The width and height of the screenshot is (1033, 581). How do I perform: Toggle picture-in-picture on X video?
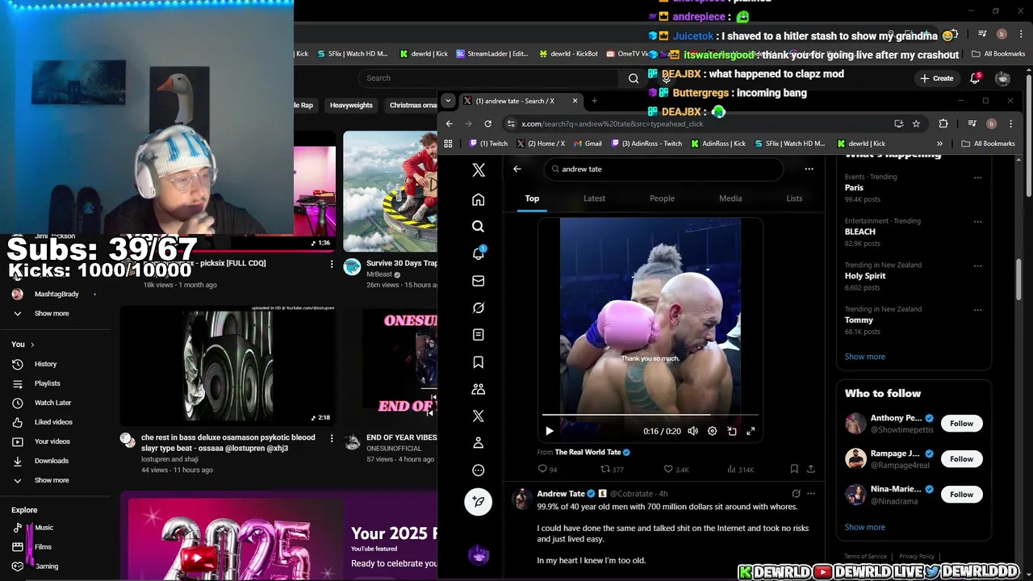tap(731, 432)
